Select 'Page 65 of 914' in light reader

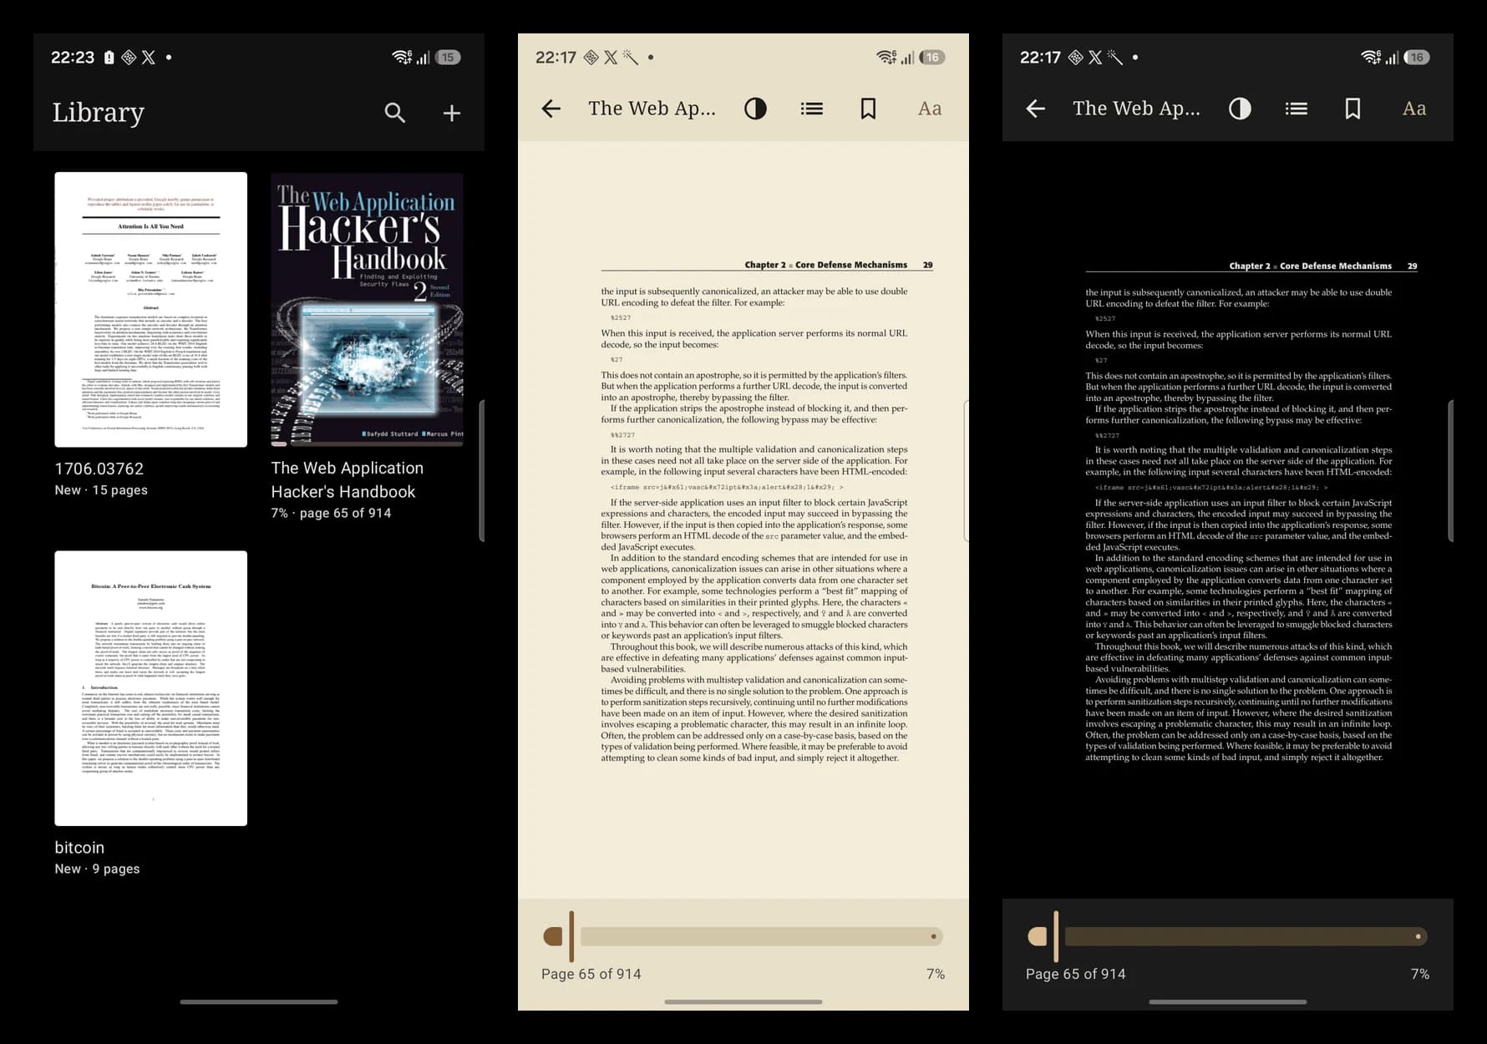pos(591,974)
